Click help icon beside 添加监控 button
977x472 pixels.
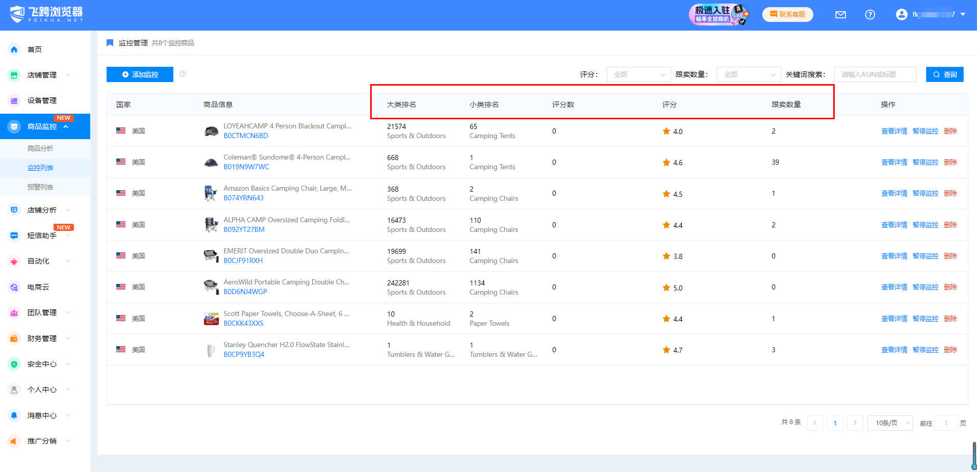point(183,74)
